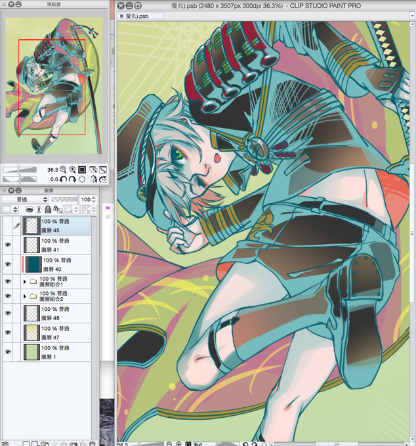
Task: Hide layer 40 with its eye icon
Action: [8, 264]
